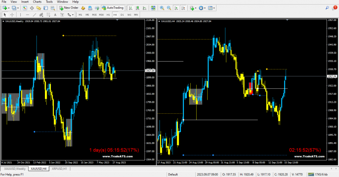The height and width of the screenshot is (177, 339).
Task: Switch to the XAUUSD,Weekly chart tab
Action: click(15, 169)
